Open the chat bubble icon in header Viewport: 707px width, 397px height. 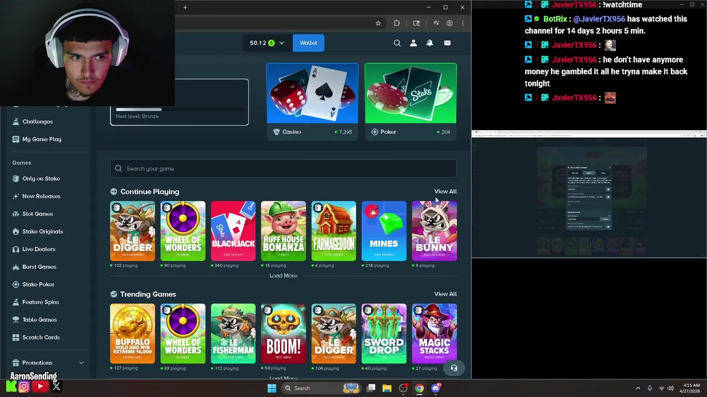click(447, 43)
